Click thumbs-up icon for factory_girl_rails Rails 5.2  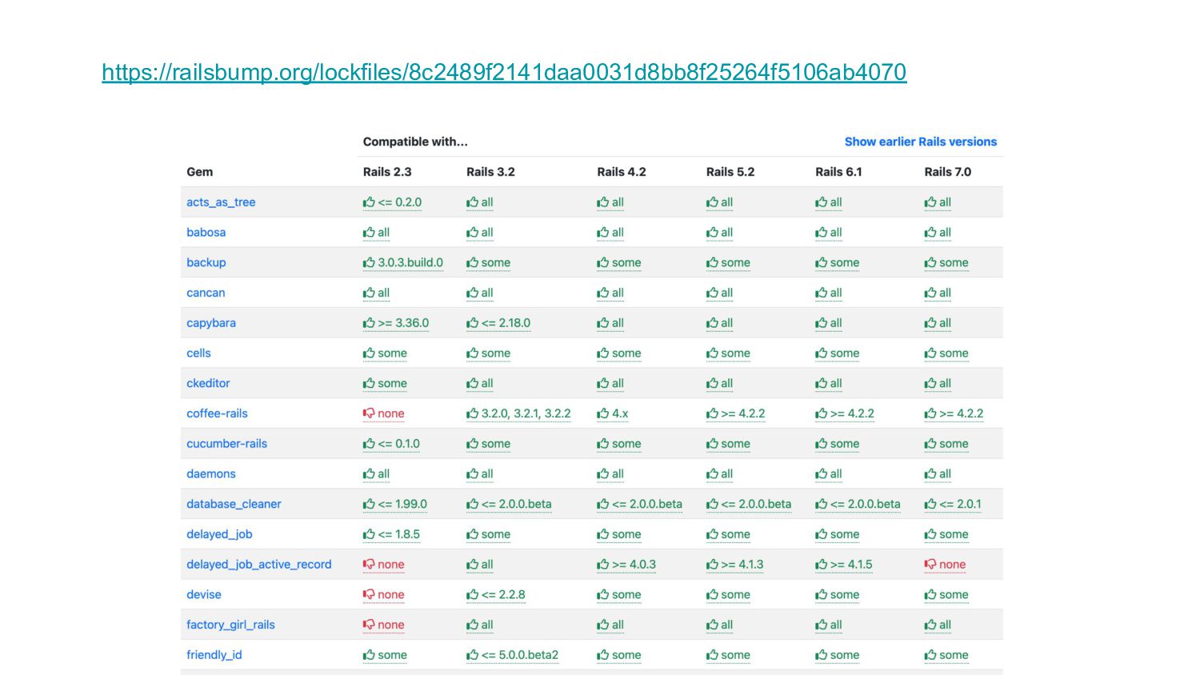712,625
